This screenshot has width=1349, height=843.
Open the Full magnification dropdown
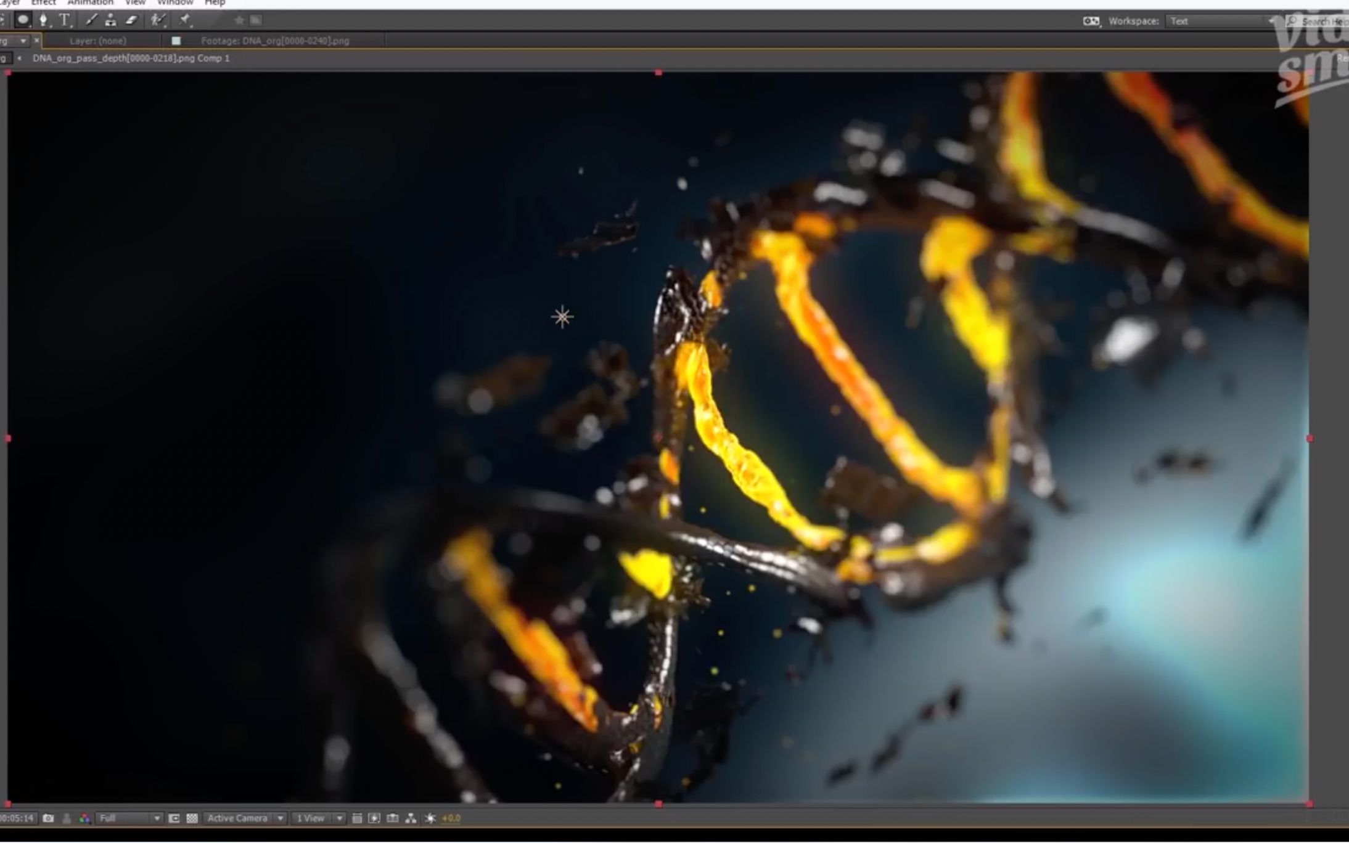128,818
